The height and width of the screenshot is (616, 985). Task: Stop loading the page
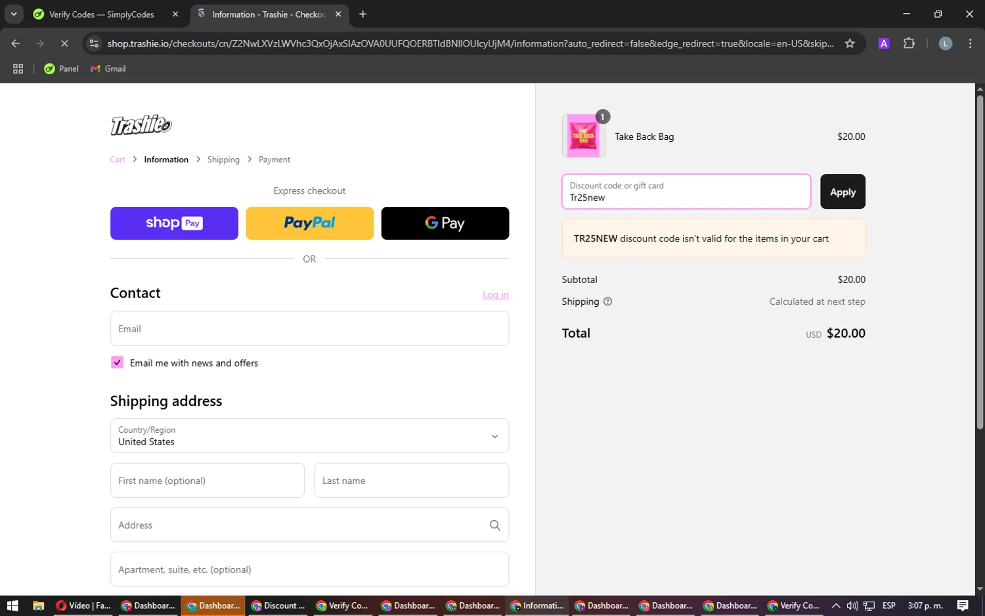(64, 43)
